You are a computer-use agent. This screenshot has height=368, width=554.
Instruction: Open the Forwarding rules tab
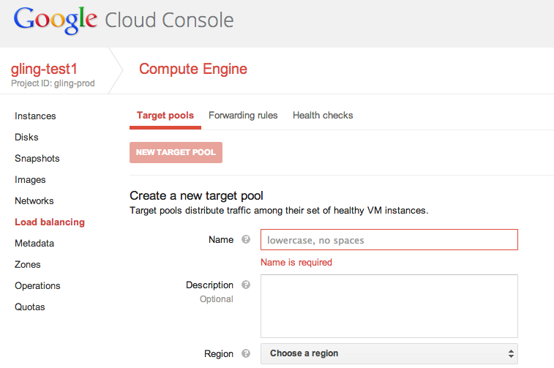pos(243,116)
